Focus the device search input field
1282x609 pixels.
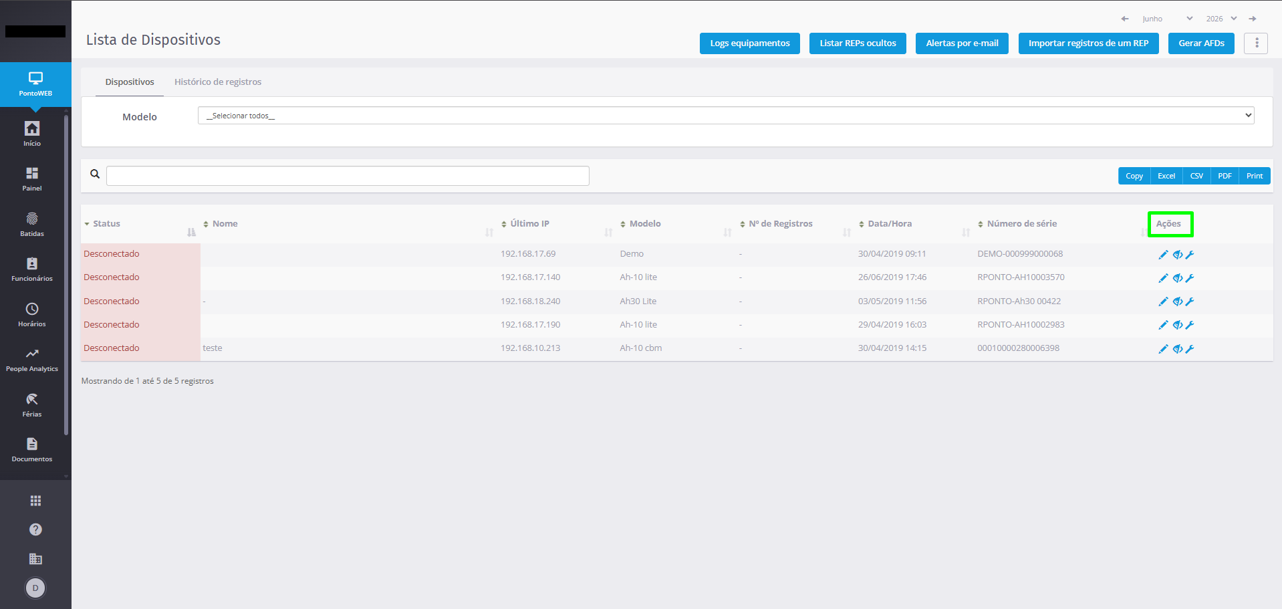pyautogui.click(x=348, y=176)
